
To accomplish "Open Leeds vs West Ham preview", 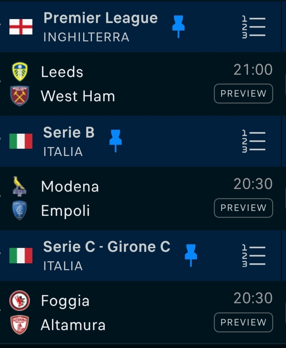I will click(x=243, y=94).
